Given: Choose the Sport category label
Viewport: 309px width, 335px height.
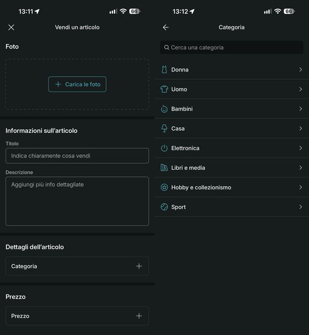Looking at the screenshot, I should click(x=179, y=207).
